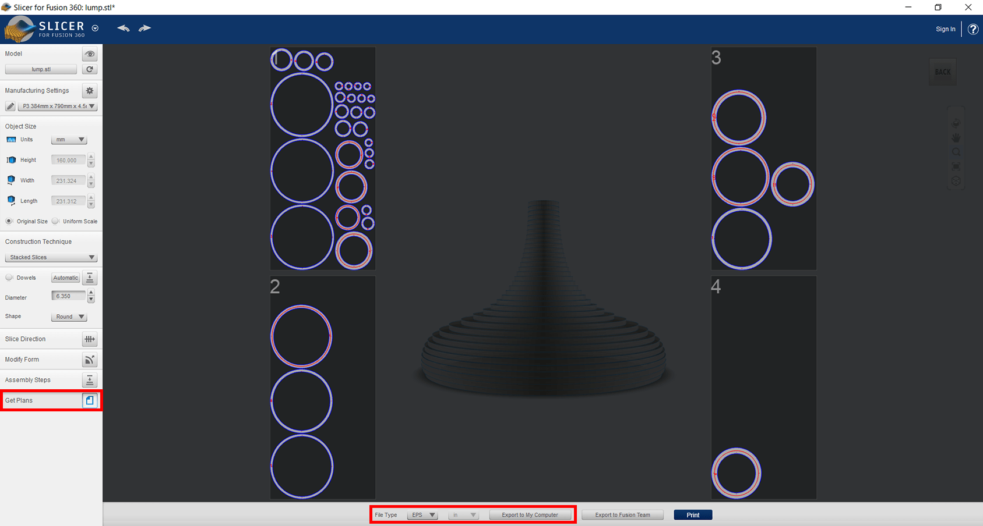Click the Height cube icon
Screen dimensions: 983x526
click(11, 160)
